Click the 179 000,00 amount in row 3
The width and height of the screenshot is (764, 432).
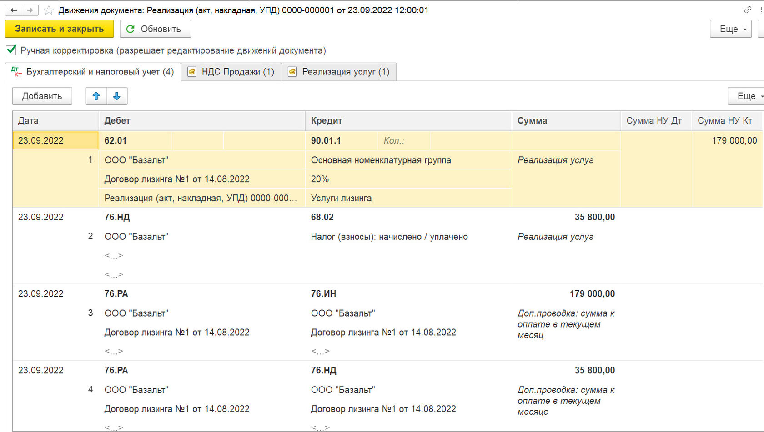point(592,294)
